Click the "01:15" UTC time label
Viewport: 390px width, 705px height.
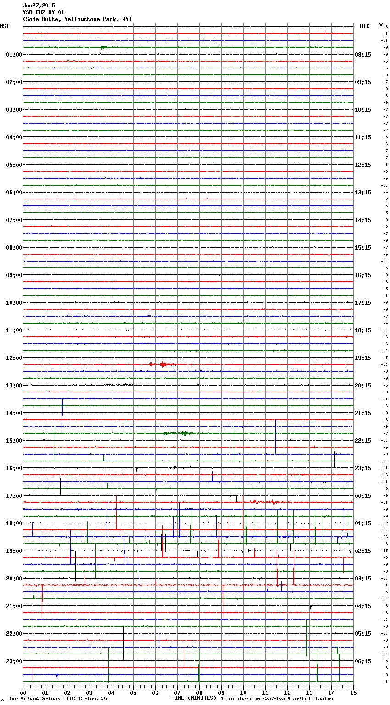[363, 523]
